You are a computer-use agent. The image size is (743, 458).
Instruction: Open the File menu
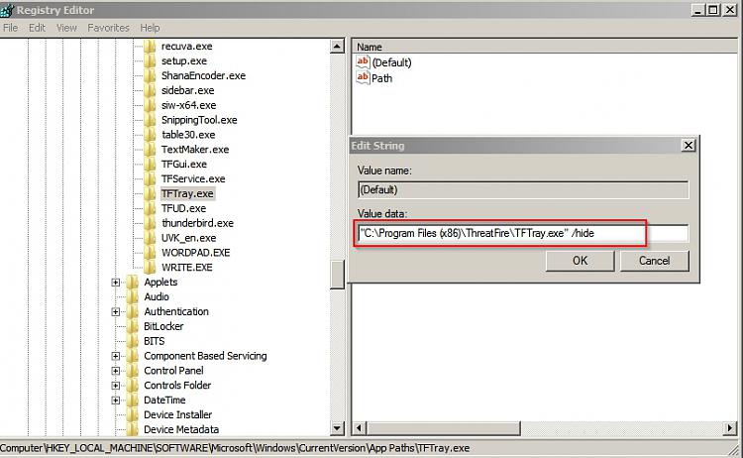(x=11, y=28)
